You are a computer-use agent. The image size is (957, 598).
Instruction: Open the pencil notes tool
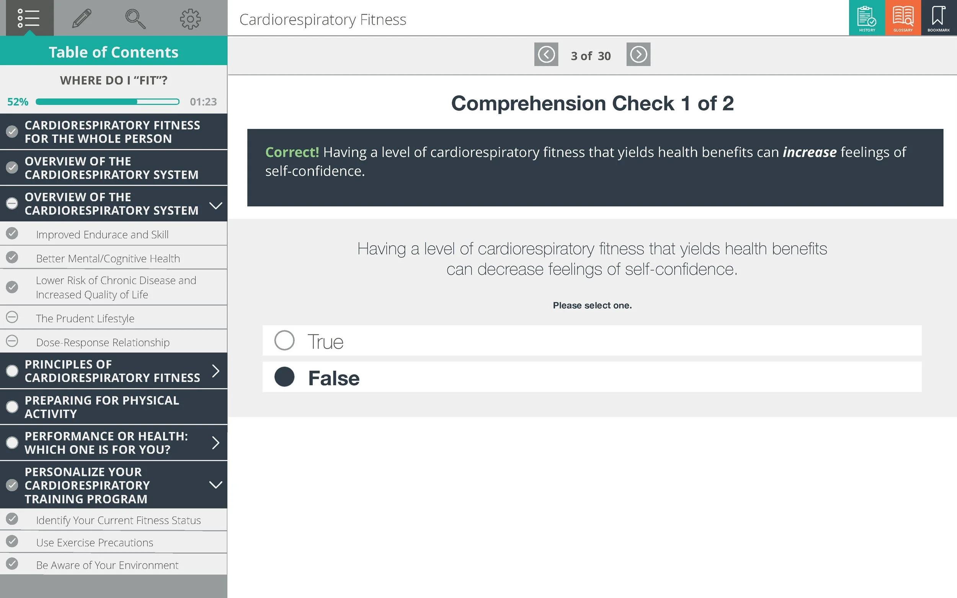coord(82,18)
